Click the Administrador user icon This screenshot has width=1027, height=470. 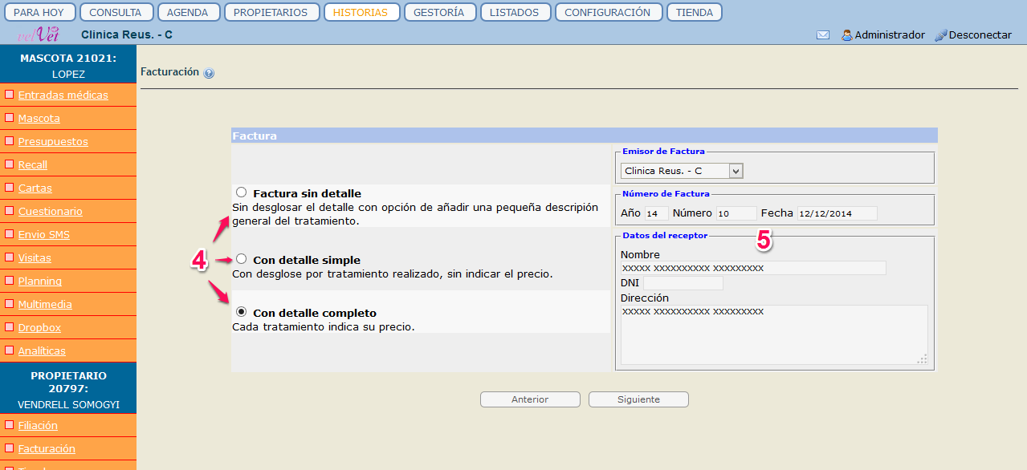pyautogui.click(x=846, y=35)
